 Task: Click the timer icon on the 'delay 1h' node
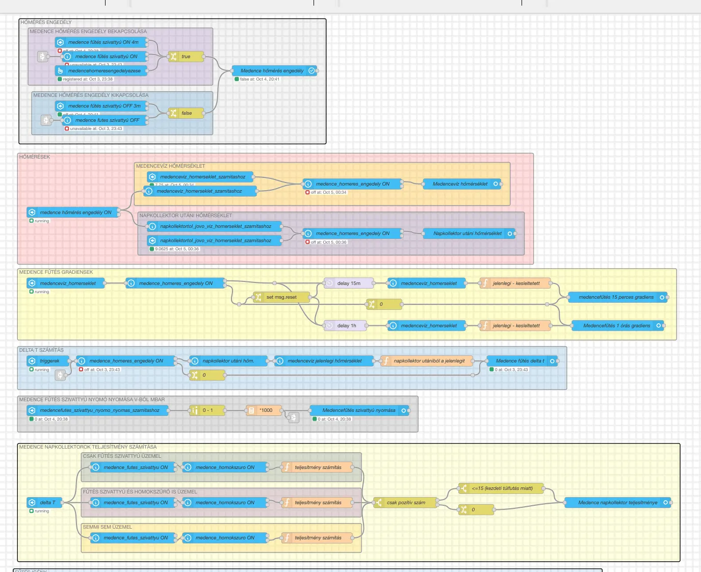(329, 326)
